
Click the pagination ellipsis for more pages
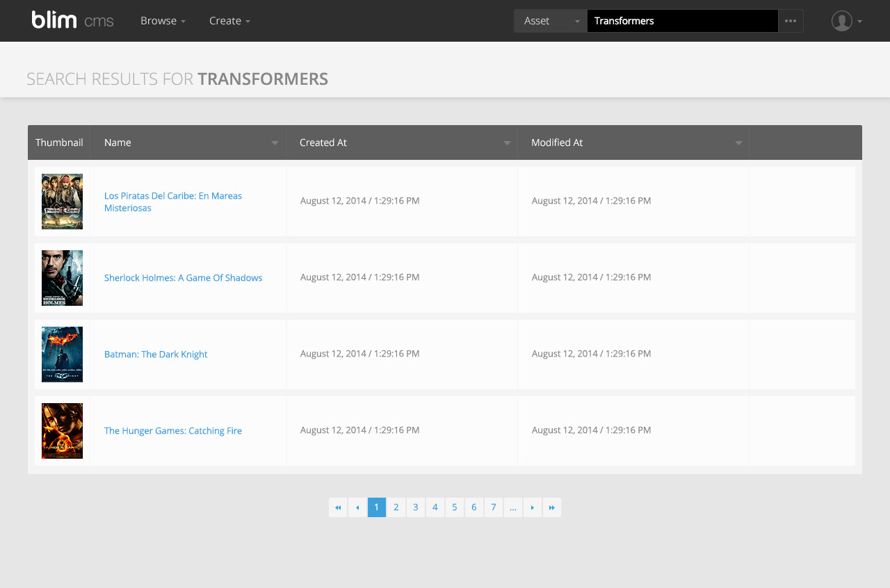[x=512, y=507]
